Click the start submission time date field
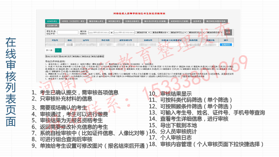279x157 pixels. pyautogui.click(x=99, y=32)
